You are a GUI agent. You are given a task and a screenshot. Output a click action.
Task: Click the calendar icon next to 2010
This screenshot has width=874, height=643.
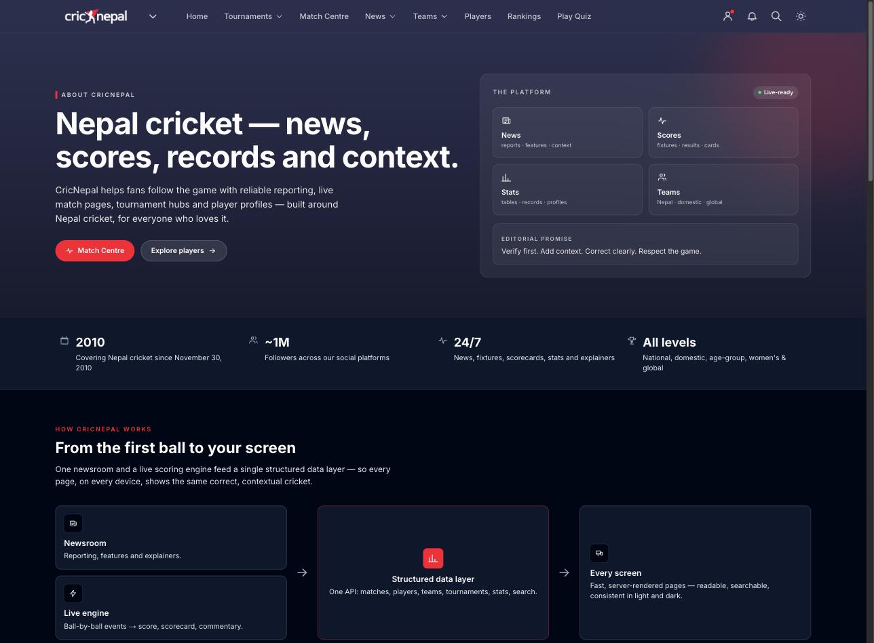point(64,340)
